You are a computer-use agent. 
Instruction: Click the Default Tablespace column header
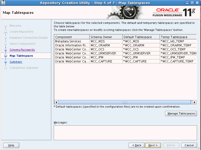coord(141,37)
